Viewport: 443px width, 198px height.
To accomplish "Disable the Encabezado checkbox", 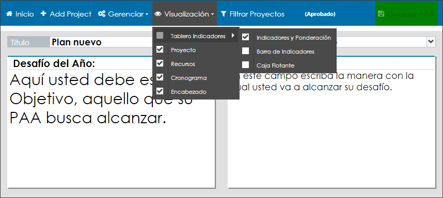I will 160,91.
